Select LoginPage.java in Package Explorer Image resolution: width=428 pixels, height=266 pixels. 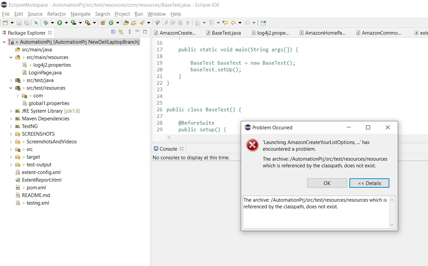(x=45, y=73)
